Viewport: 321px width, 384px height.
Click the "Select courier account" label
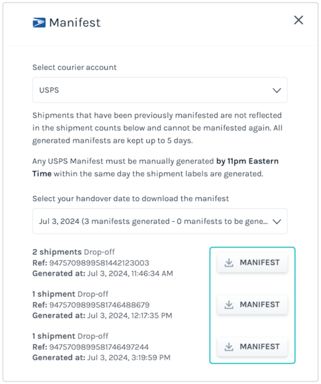click(x=74, y=67)
